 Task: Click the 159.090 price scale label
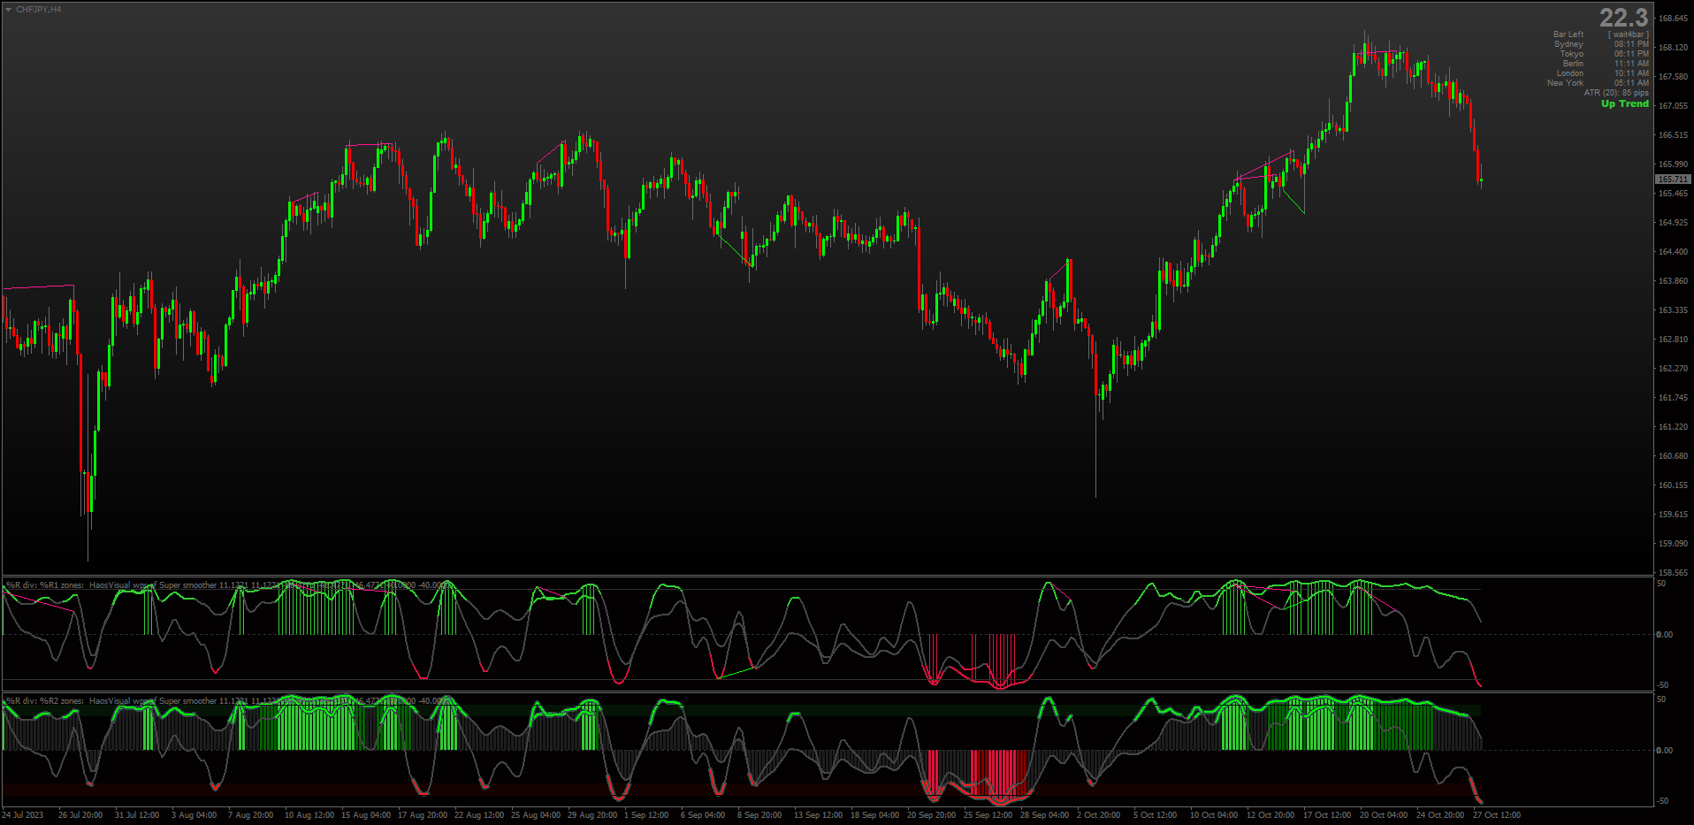tap(1673, 544)
